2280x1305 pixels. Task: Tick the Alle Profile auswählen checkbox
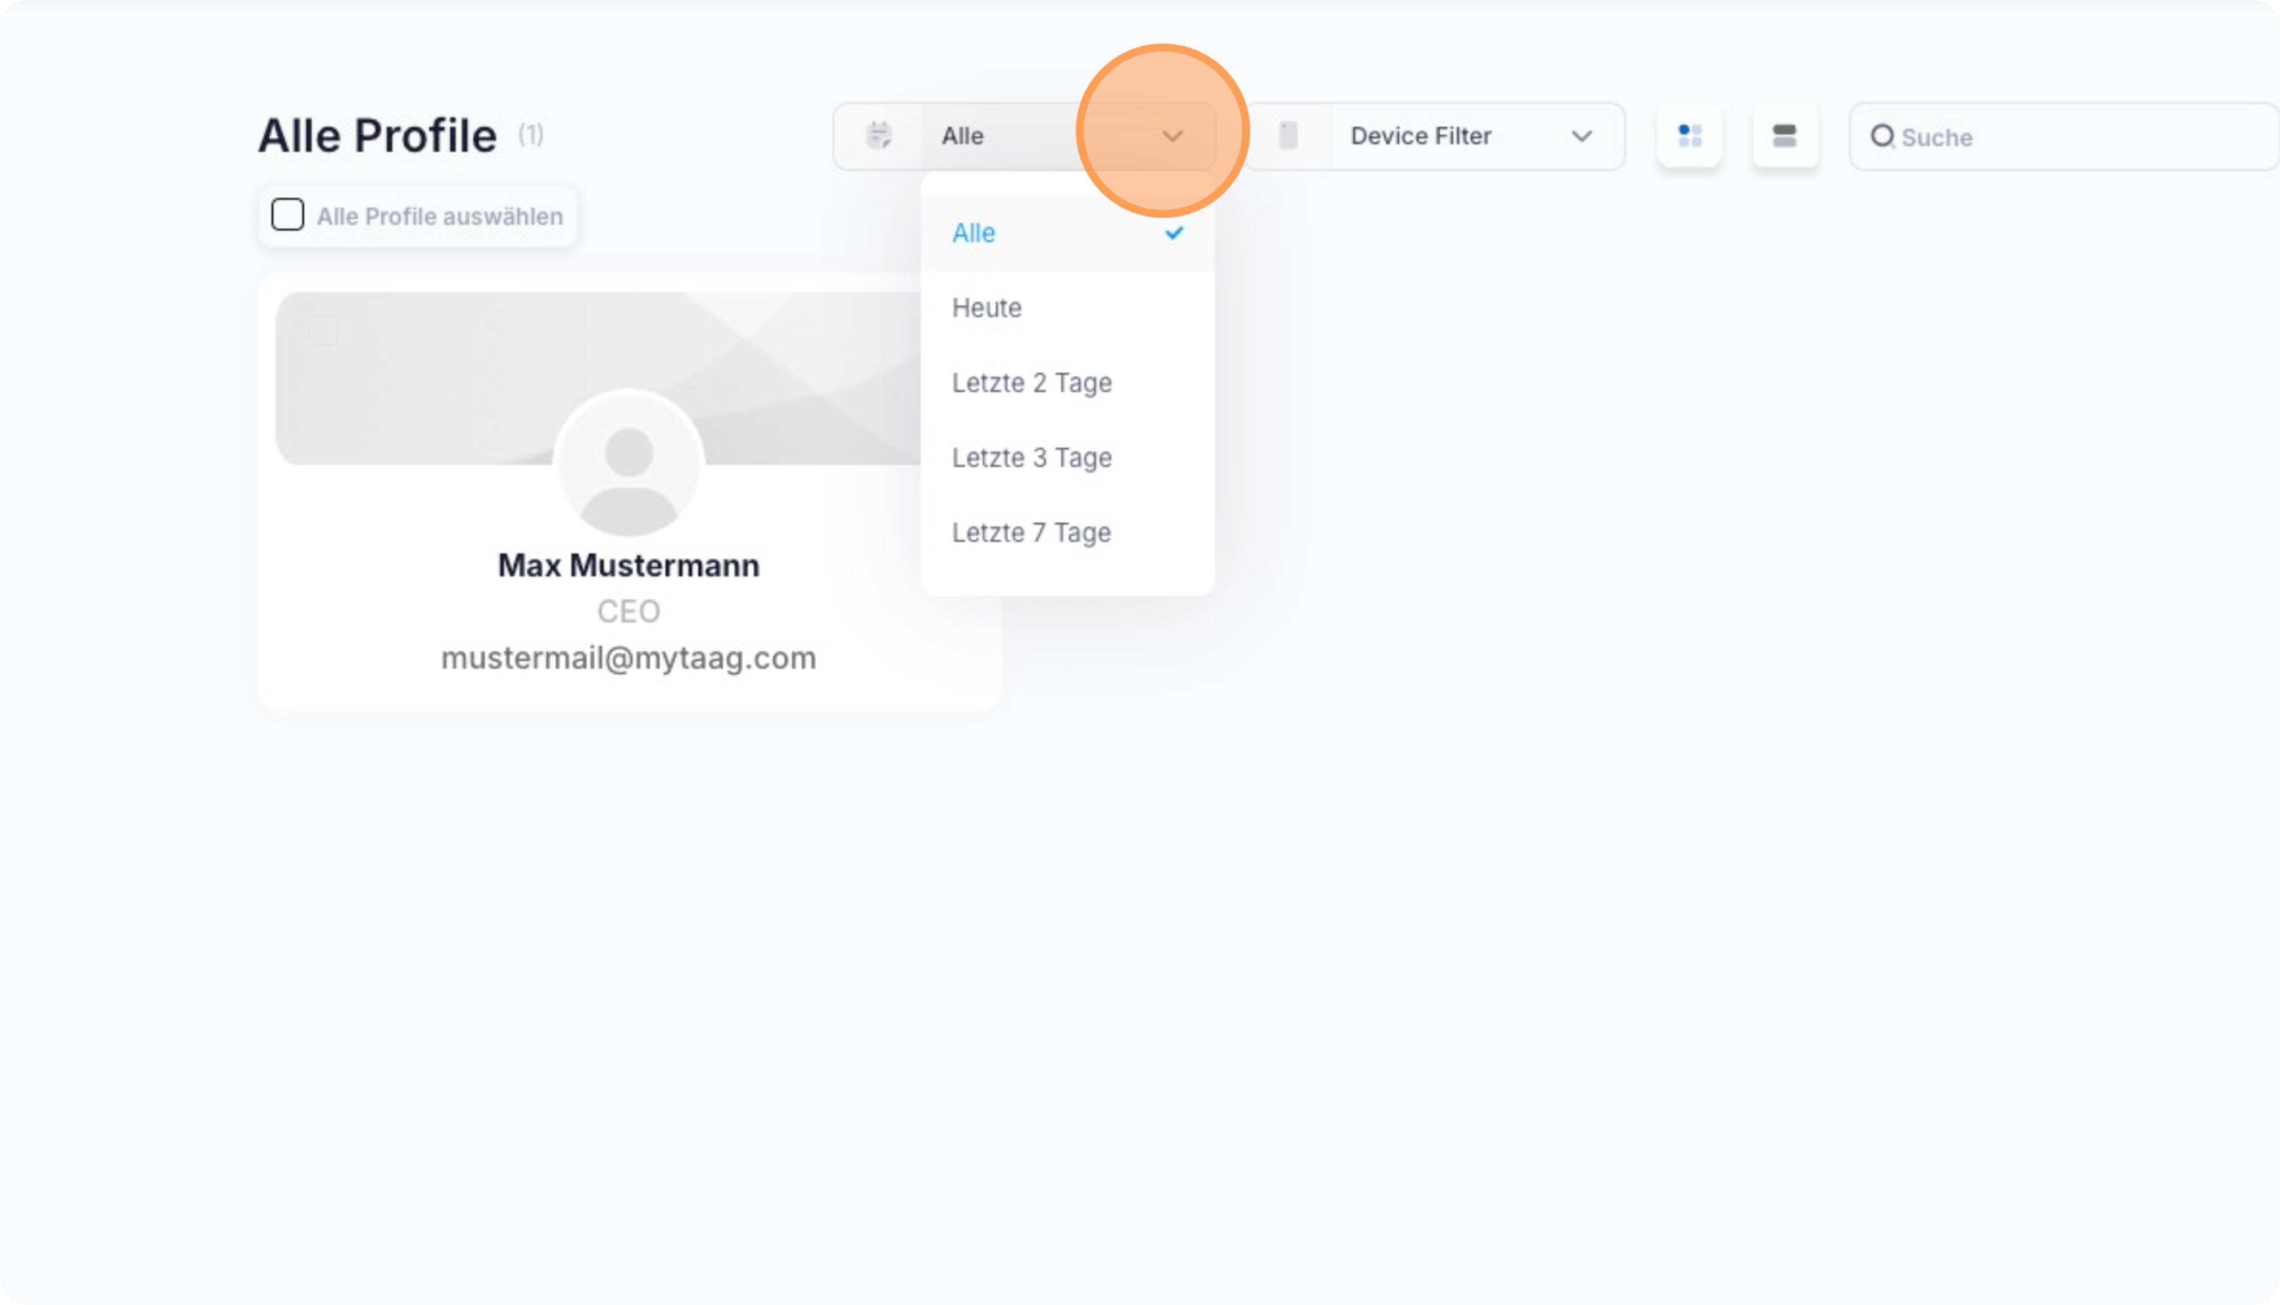(288, 215)
